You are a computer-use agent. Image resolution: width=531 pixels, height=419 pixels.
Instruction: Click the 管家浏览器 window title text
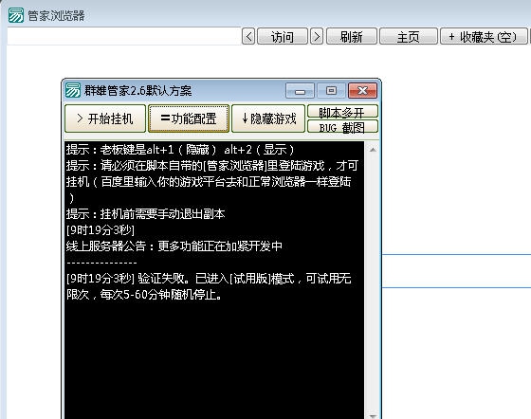(56, 15)
